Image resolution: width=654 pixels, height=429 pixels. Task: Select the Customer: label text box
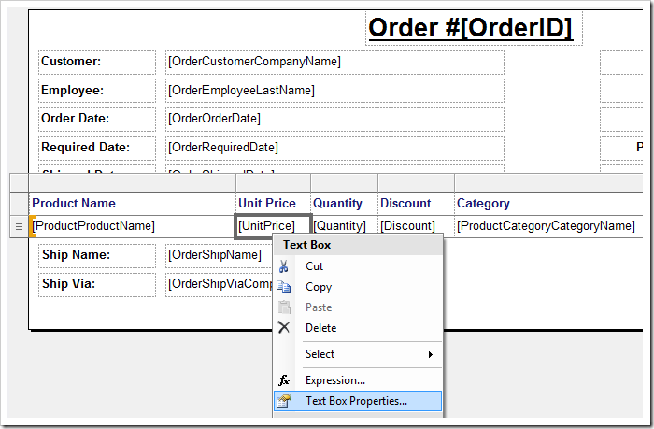click(x=97, y=63)
